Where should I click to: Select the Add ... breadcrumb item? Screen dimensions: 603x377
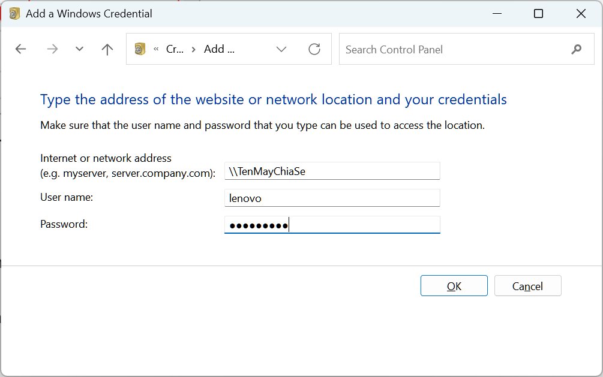point(218,49)
